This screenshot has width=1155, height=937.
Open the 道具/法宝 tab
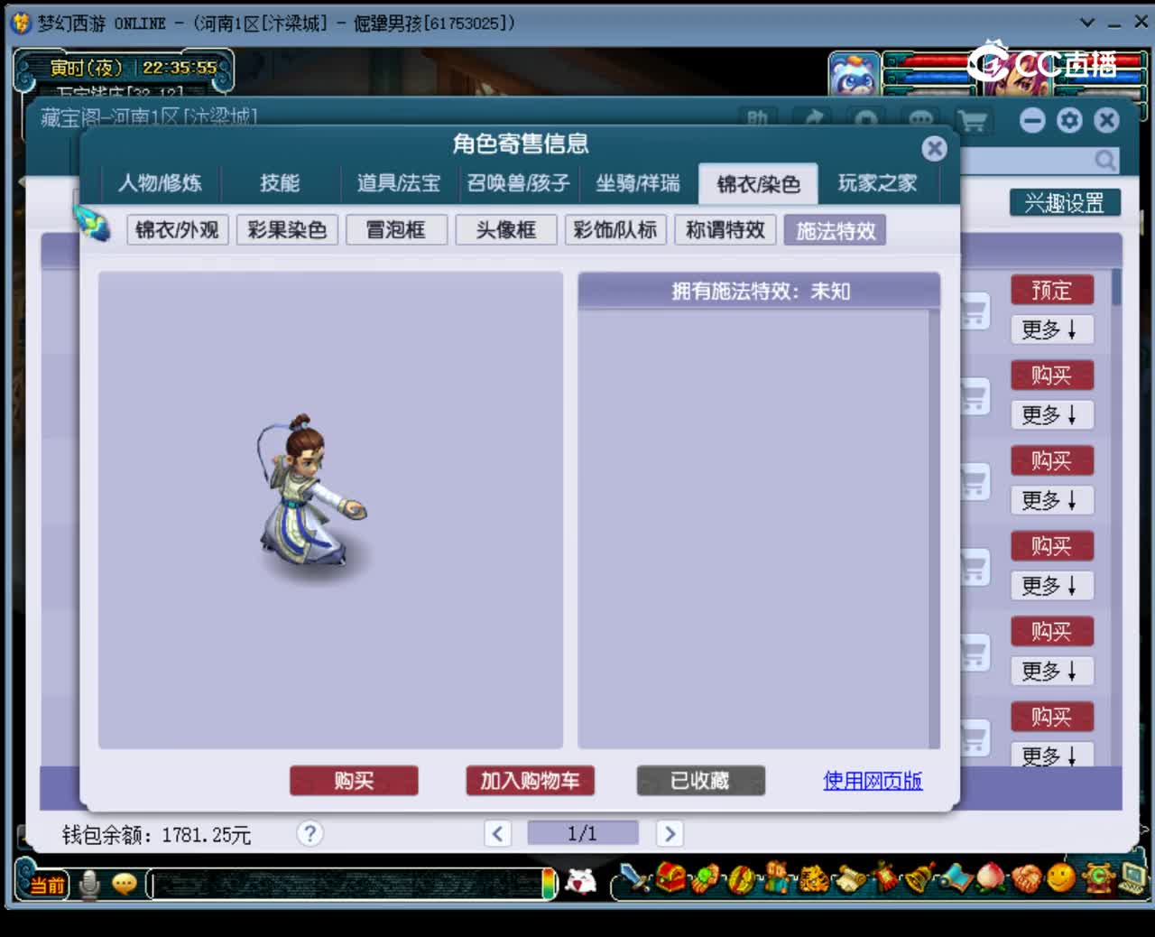pos(398,183)
